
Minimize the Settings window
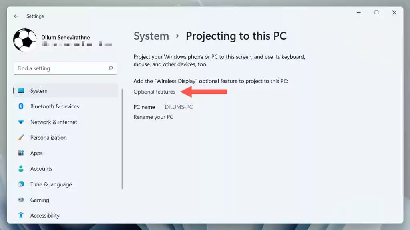click(x=359, y=12)
